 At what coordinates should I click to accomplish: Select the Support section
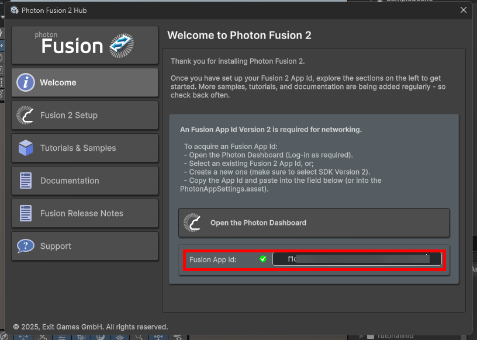(x=85, y=246)
